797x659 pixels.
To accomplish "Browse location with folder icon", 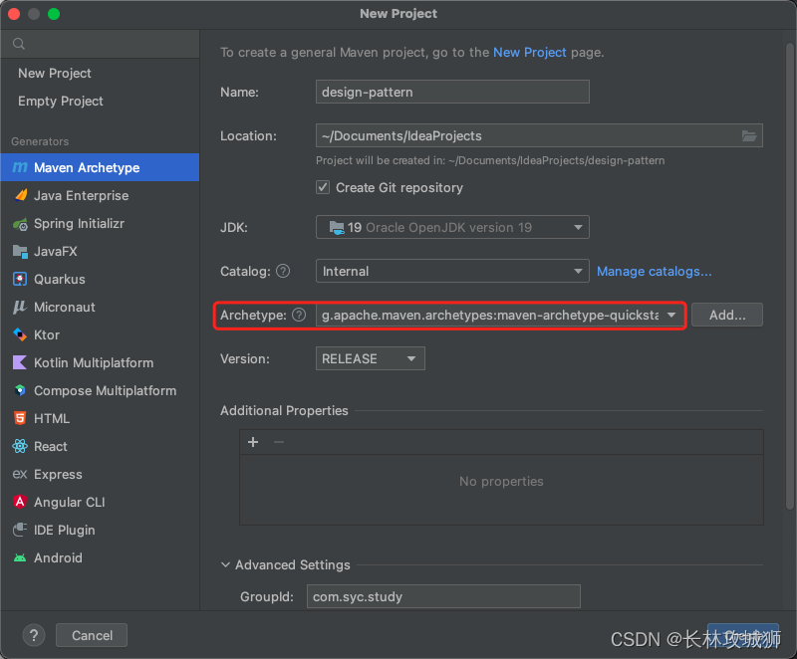I will [749, 135].
